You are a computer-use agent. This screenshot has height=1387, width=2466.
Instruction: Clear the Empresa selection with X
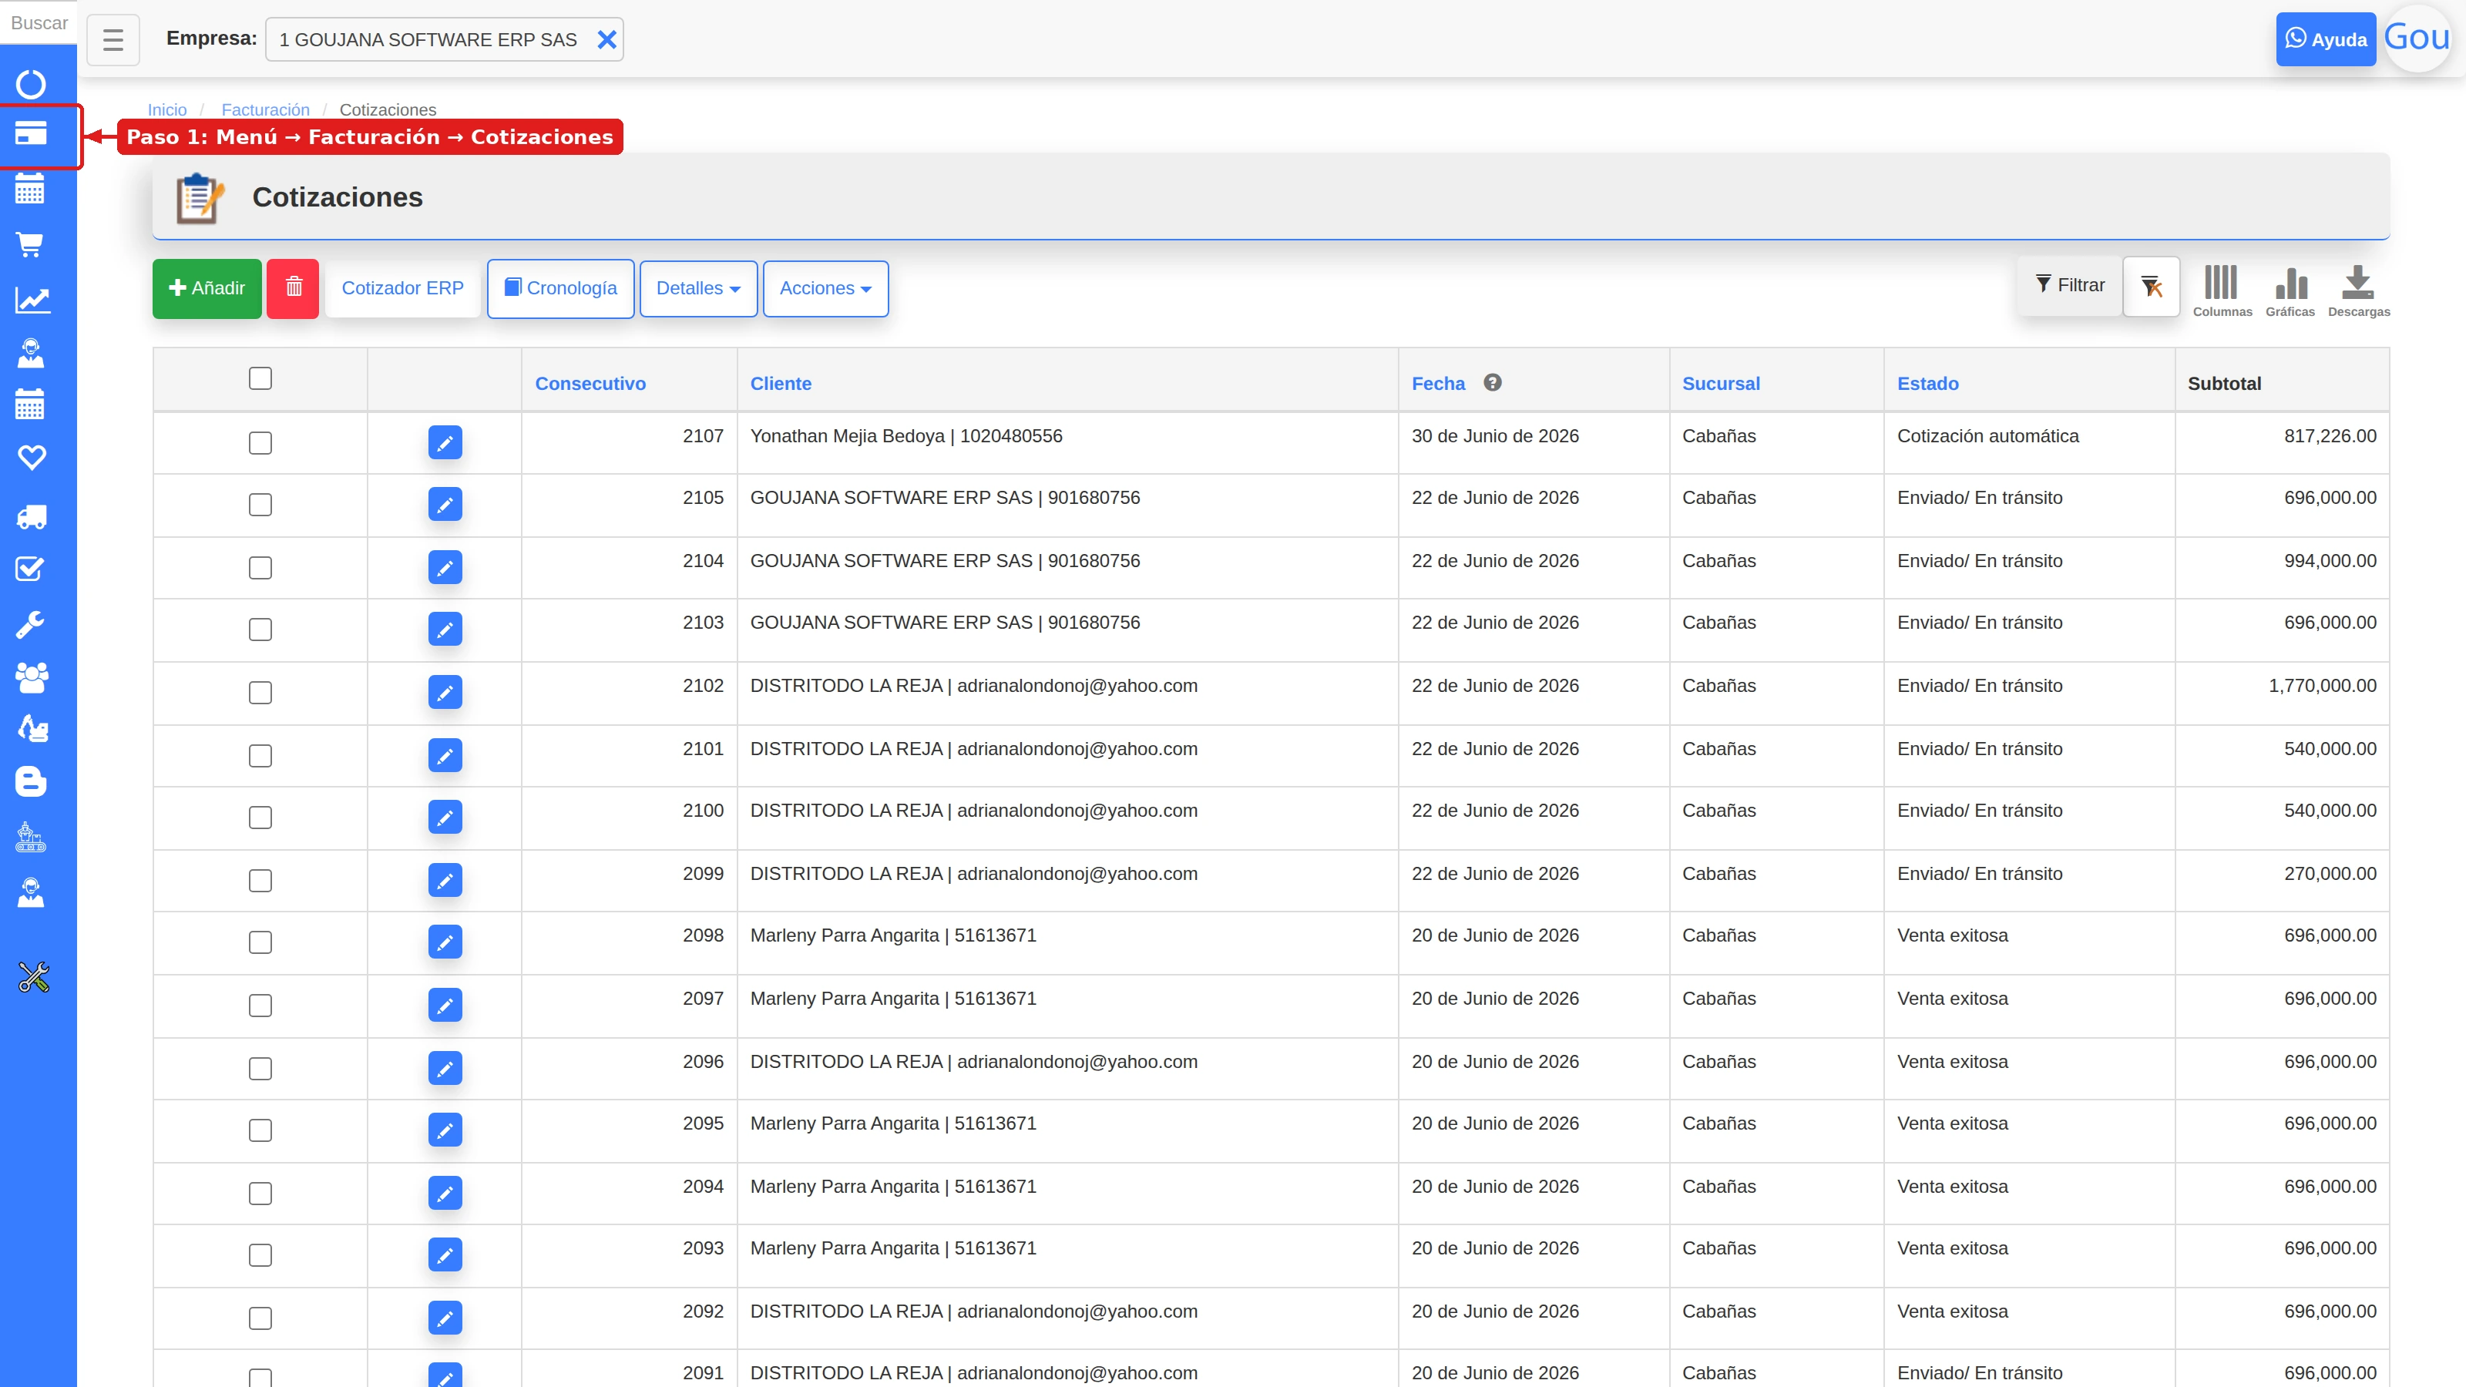point(606,39)
